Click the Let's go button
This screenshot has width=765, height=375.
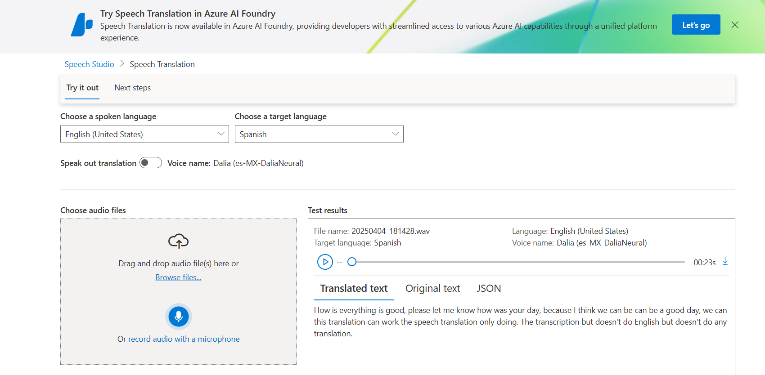[696, 25]
